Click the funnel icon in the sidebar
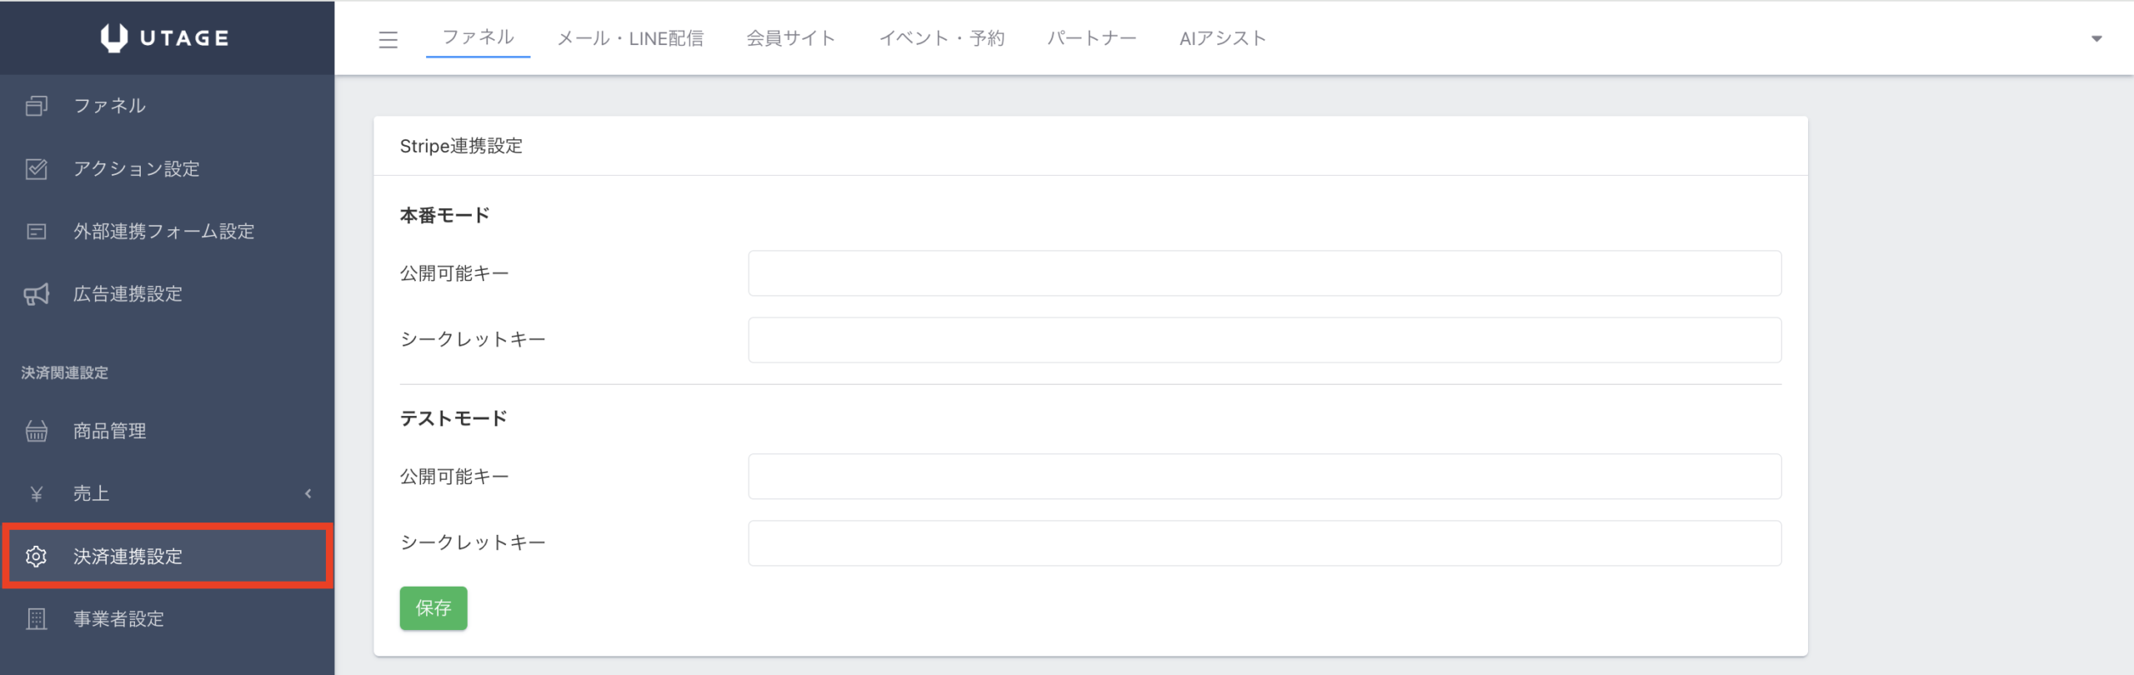Image resolution: width=2134 pixels, height=675 pixels. tap(36, 106)
